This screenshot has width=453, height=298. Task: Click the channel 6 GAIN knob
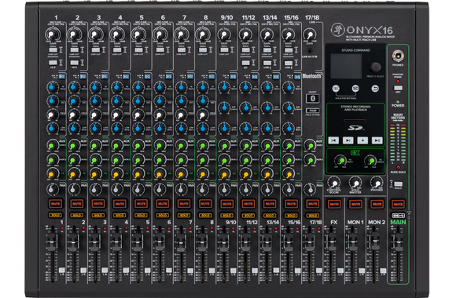pyautogui.click(x=159, y=35)
